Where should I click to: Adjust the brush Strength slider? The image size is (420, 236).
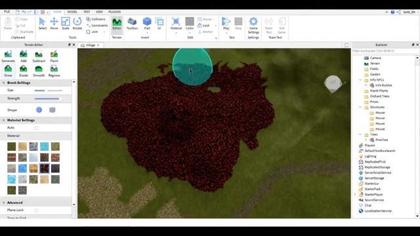[x=48, y=98]
